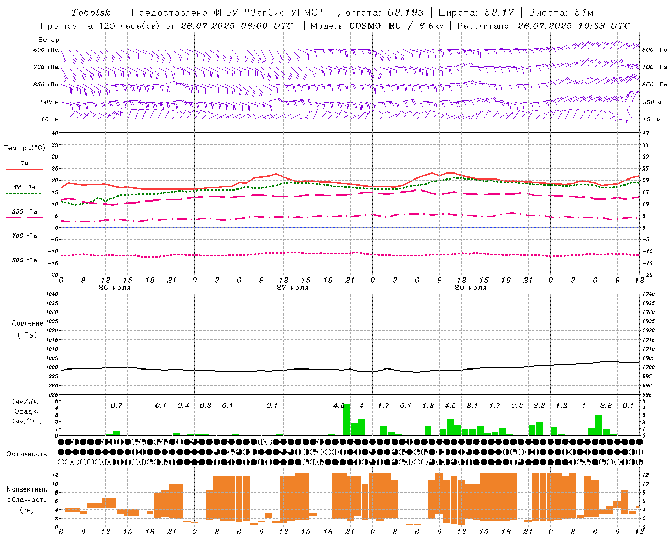Click the Осадки panel label
Screen dimensions: 670x536
coord(27,411)
